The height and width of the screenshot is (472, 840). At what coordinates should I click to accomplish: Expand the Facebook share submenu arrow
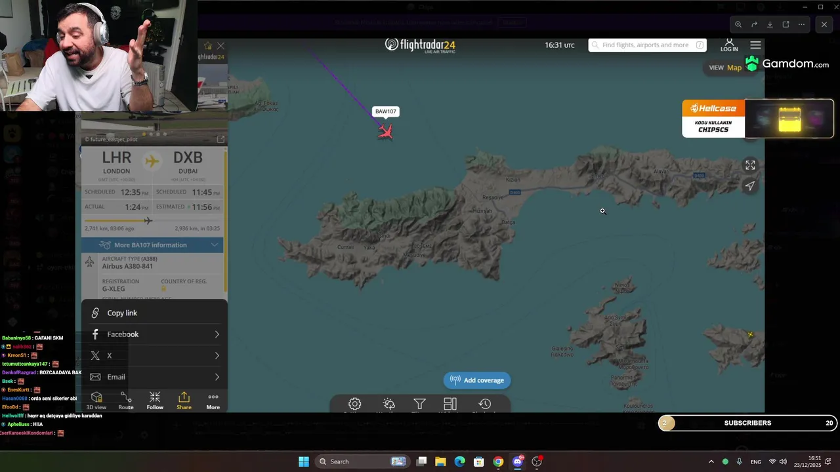click(217, 334)
